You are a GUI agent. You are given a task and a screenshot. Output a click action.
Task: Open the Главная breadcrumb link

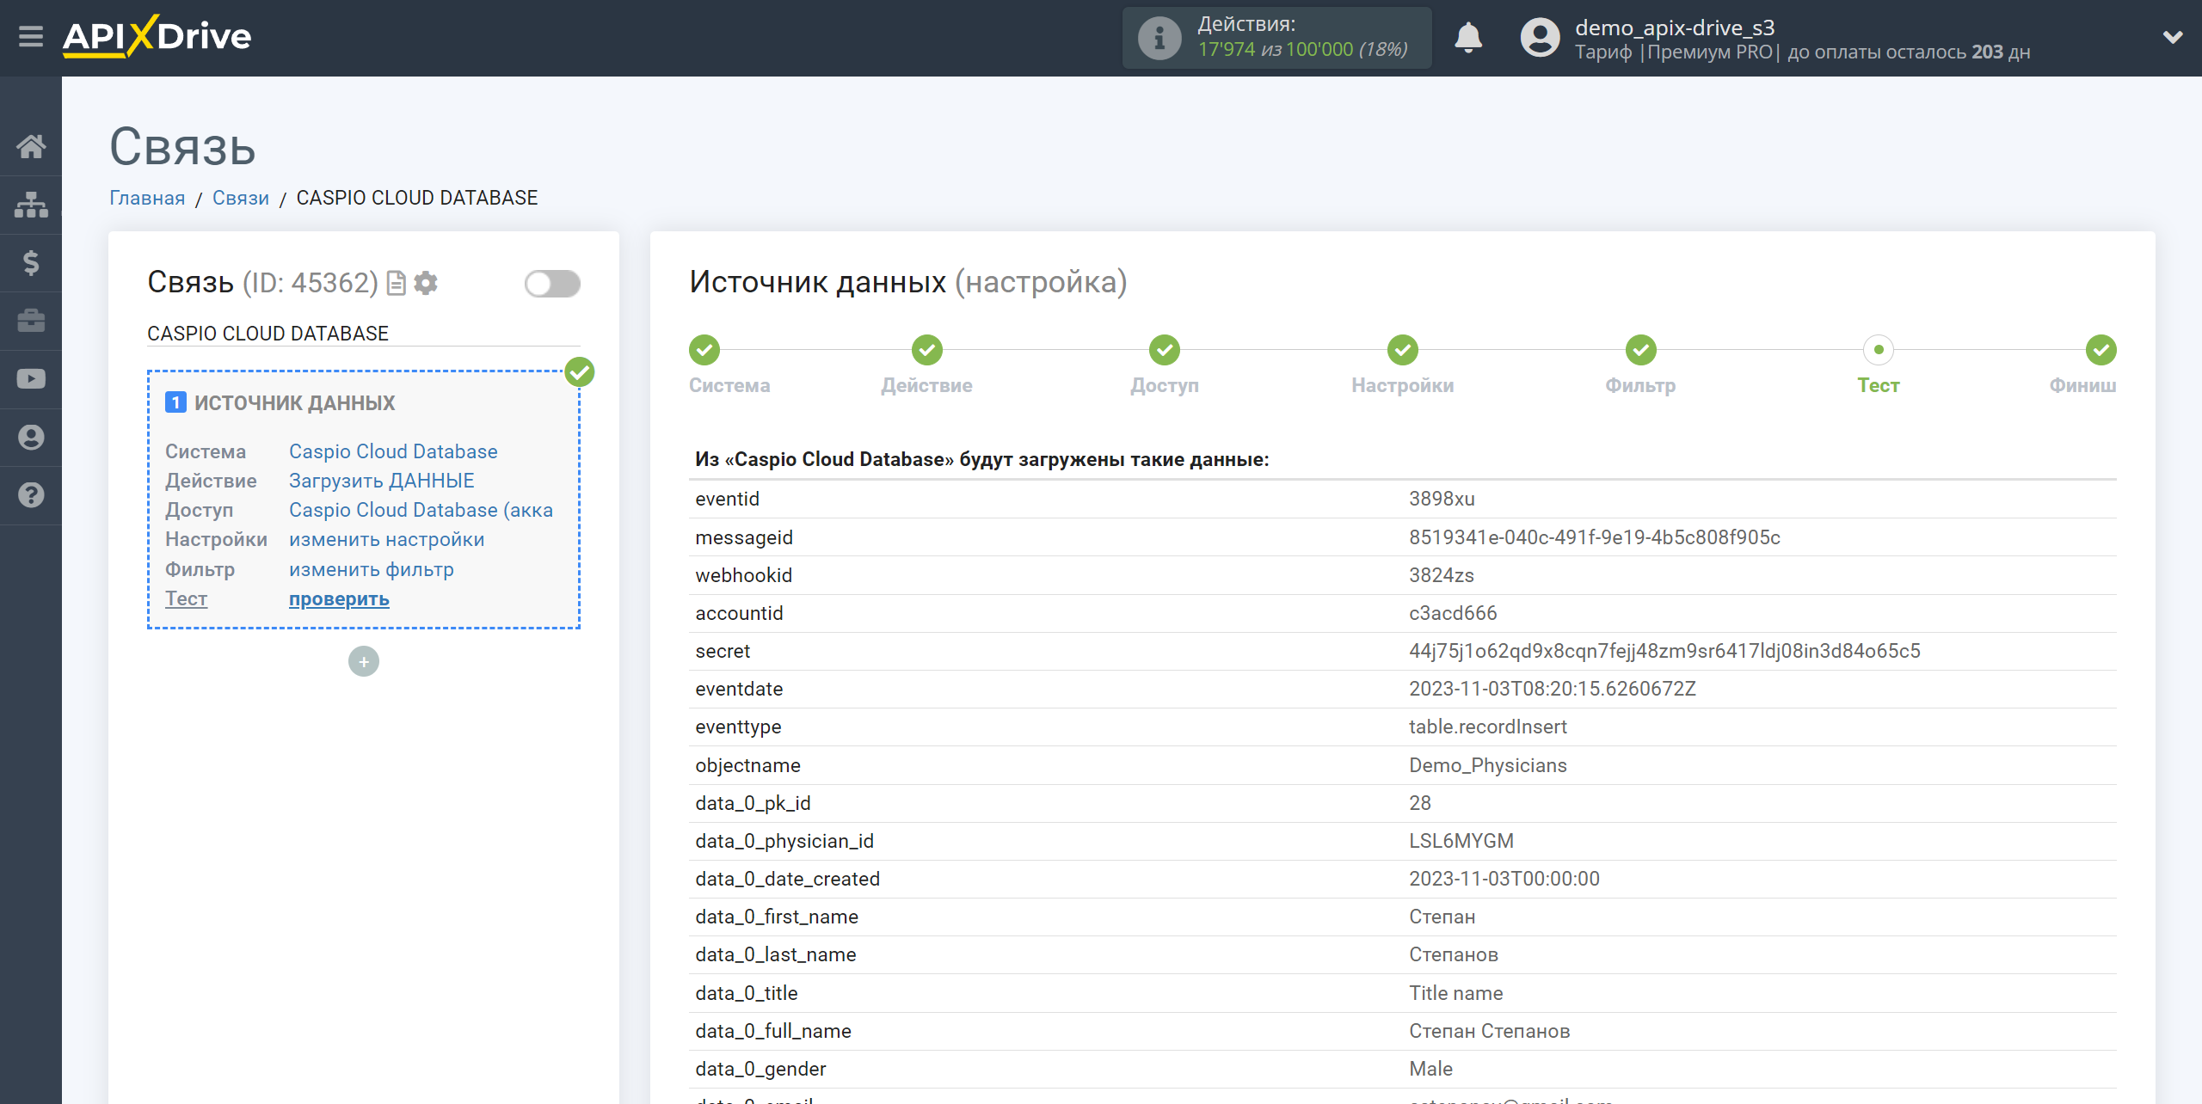coord(147,198)
